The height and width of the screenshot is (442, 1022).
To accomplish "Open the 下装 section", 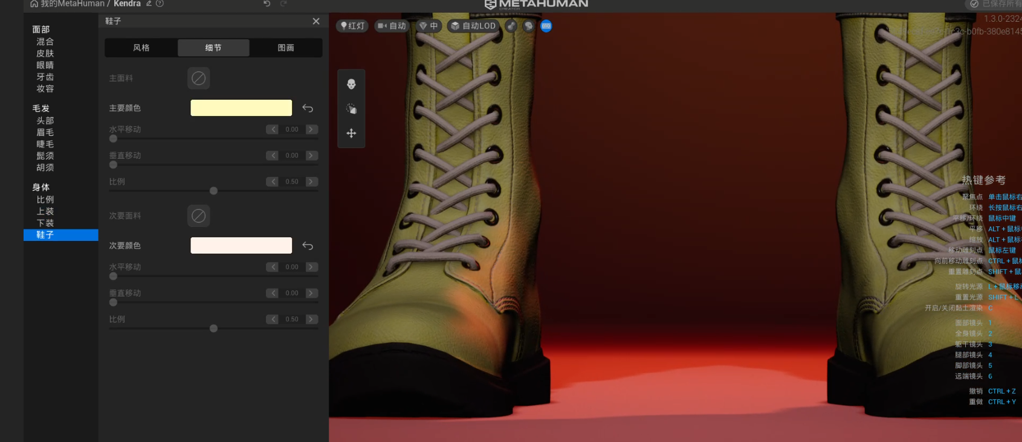I will [45, 223].
